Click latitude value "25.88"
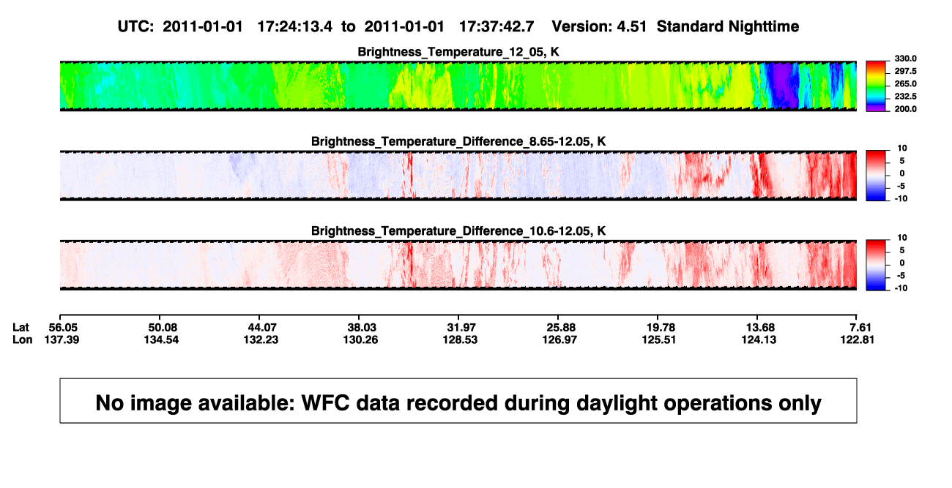 point(560,327)
